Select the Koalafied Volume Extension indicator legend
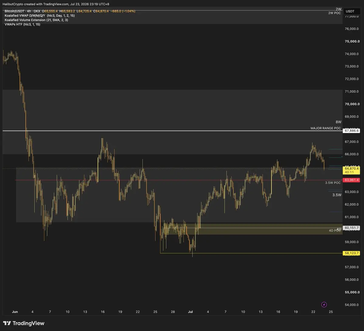 [x=36, y=20]
